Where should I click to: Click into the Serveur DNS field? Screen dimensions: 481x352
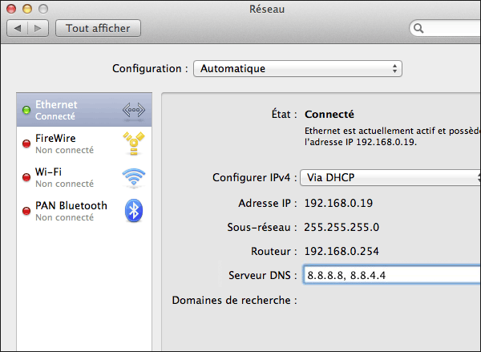point(391,275)
